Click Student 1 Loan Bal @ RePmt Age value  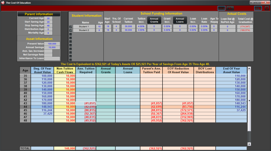point(227,27)
